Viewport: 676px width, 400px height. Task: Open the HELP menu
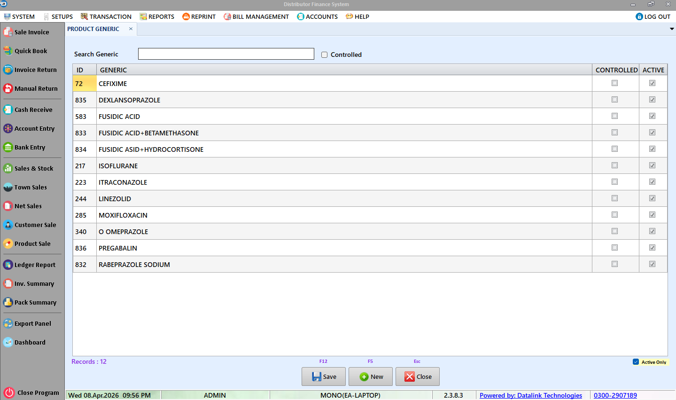(x=357, y=16)
